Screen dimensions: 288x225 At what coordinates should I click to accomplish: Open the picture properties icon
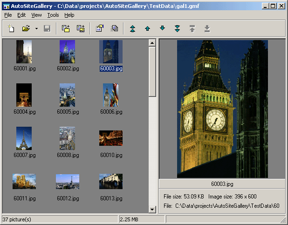pyautogui.click(x=99, y=29)
